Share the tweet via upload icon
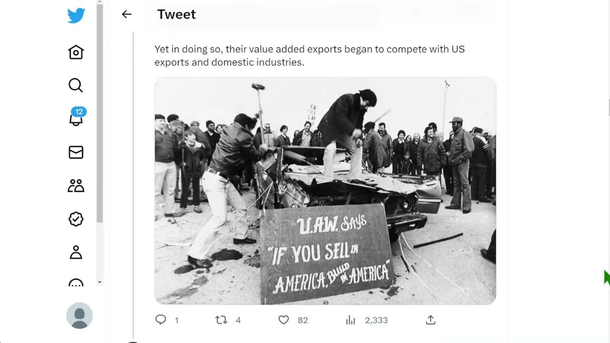The height and width of the screenshot is (343, 610). click(x=430, y=320)
